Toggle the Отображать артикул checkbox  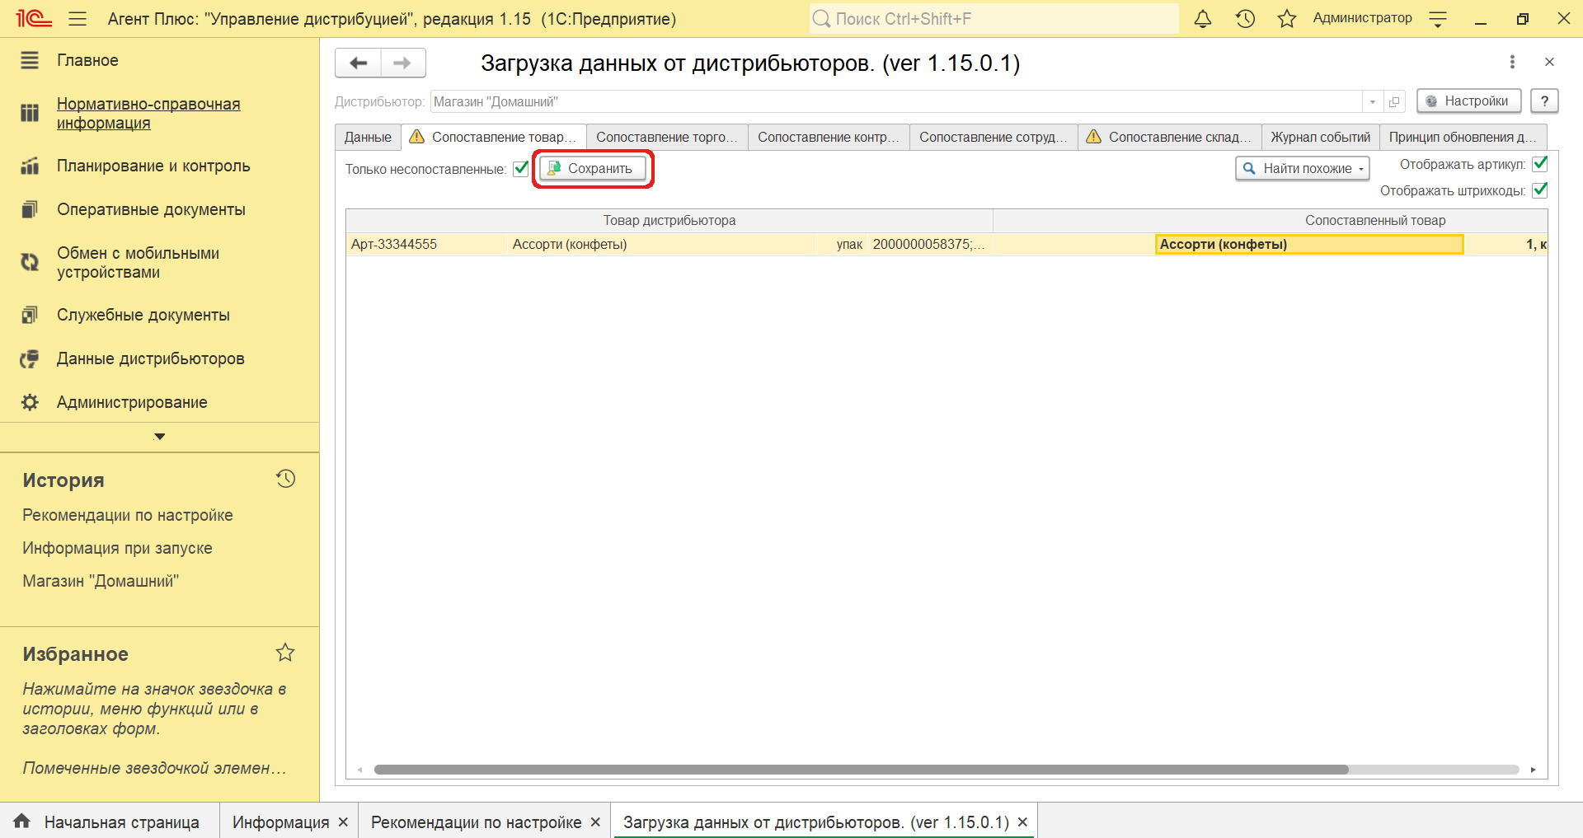click(x=1539, y=164)
